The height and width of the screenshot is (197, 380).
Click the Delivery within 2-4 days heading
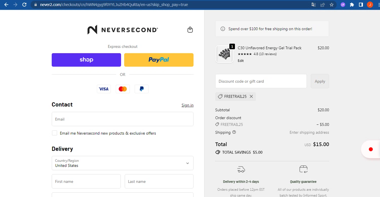pos(241,182)
